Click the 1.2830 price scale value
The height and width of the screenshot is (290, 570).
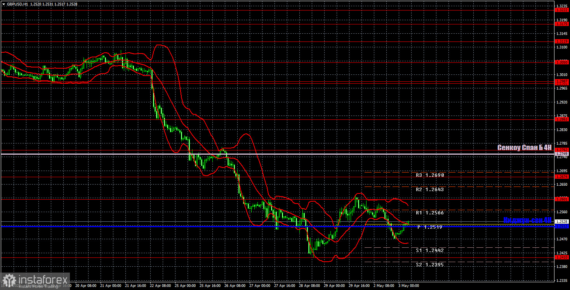(x=562, y=129)
